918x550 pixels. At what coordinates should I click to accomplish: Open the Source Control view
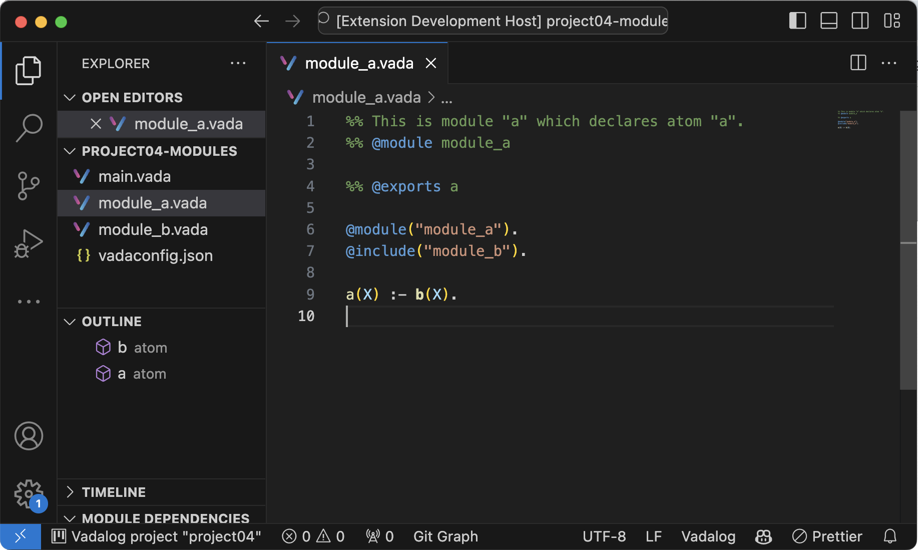(29, 186)
